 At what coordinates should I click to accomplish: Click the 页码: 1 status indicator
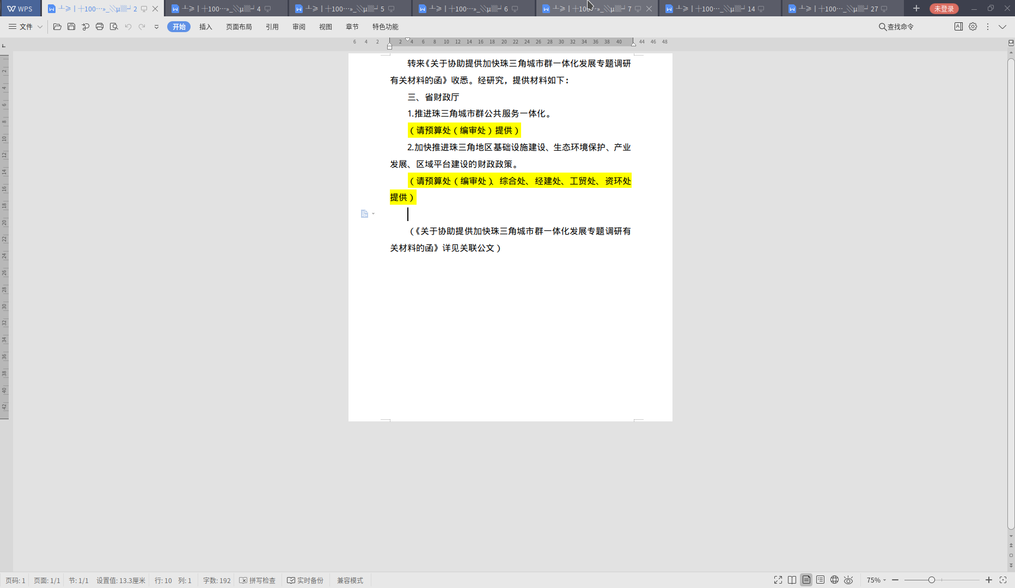tap(15, 580)
